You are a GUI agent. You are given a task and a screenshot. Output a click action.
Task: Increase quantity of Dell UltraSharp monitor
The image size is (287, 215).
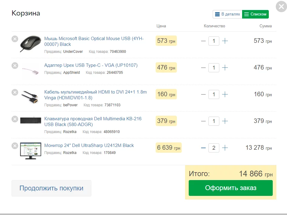point(225,148)
